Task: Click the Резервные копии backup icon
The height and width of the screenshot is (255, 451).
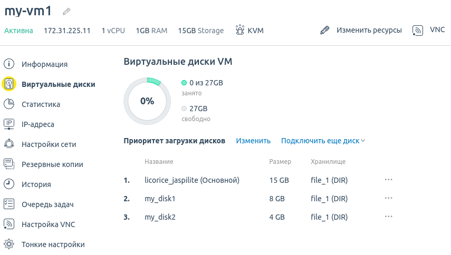Action: pyautogui.click(x=9, y=164)
